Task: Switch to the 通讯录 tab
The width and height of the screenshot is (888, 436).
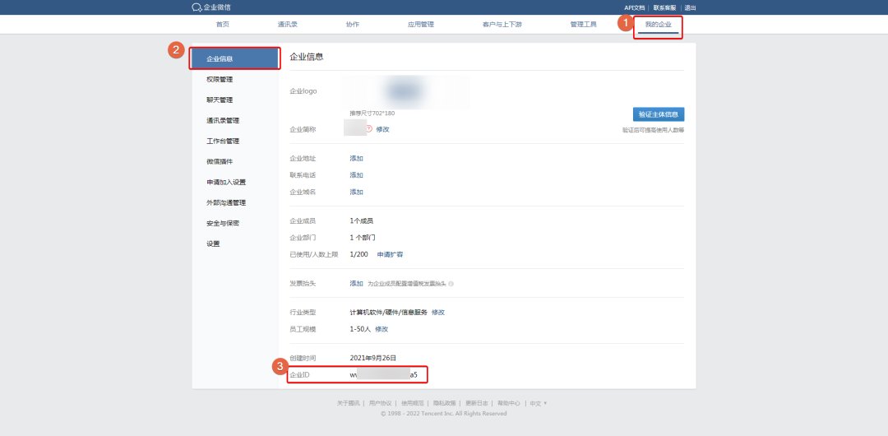Action: tap(288, 25)
